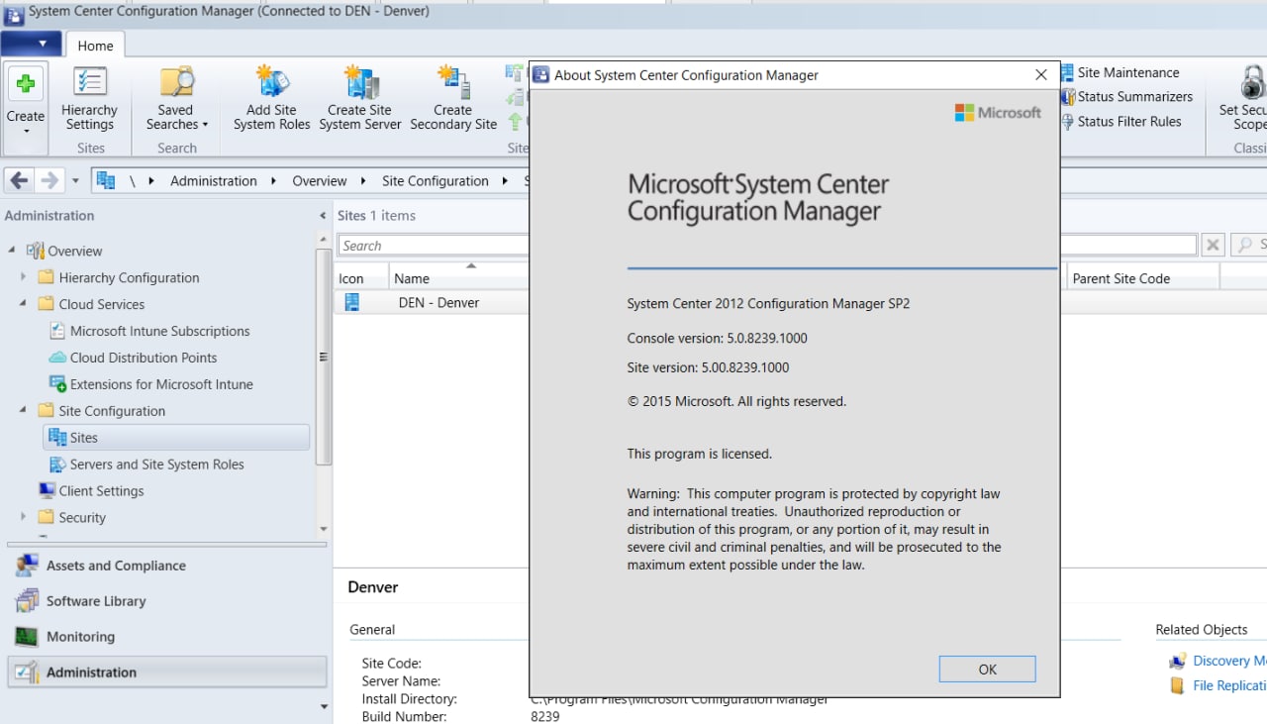Open Status Summarizers in the ribbon
1267x724 pixels.
point(1126,97)
